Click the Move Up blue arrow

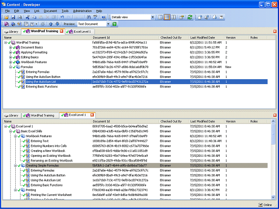coord(51,24)
